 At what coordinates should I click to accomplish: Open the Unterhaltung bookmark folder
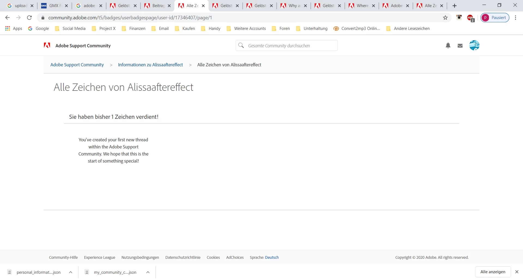(312, 29)
